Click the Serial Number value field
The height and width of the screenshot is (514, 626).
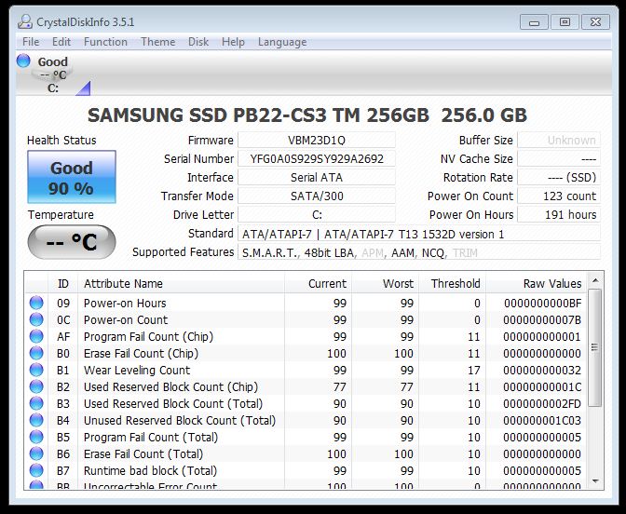click(x=317, y=159)
